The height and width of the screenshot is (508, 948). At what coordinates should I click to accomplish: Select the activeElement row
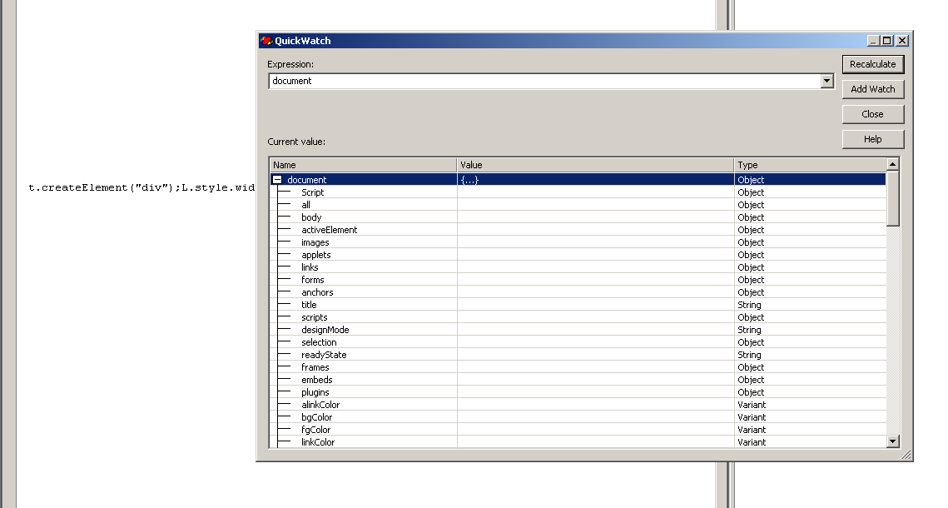[329, 230]
